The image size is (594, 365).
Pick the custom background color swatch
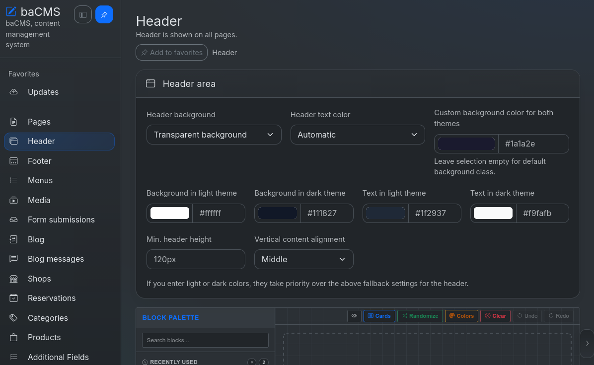[466, 144]
